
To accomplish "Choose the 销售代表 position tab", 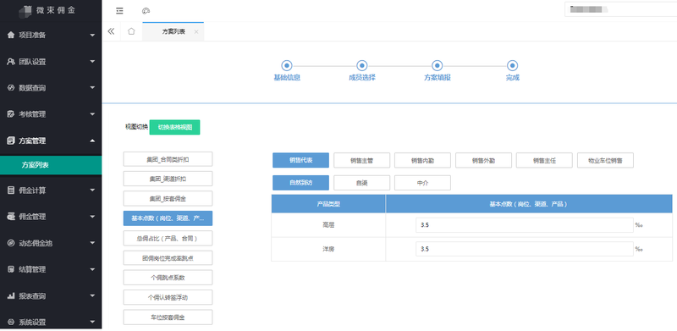I will tap(301, 160).
